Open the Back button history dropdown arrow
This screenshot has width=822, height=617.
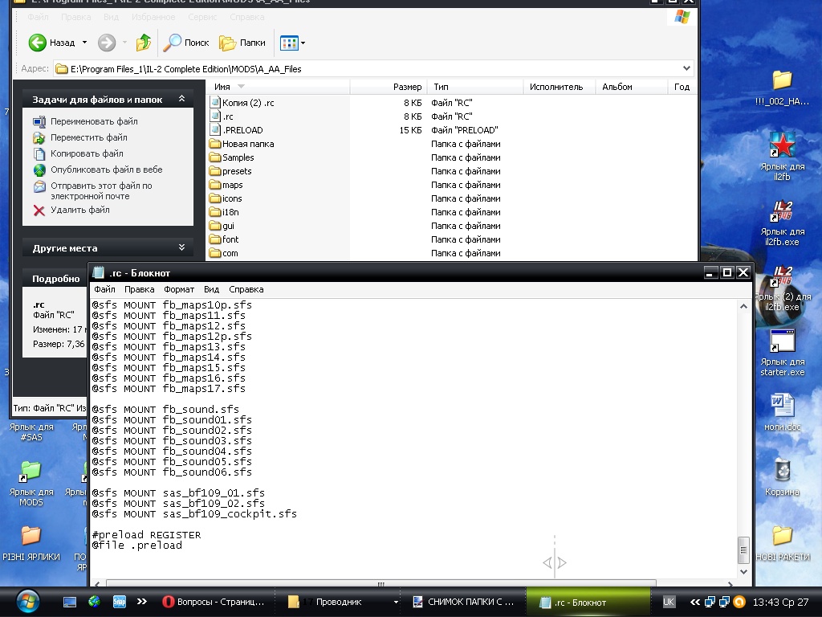84,43
